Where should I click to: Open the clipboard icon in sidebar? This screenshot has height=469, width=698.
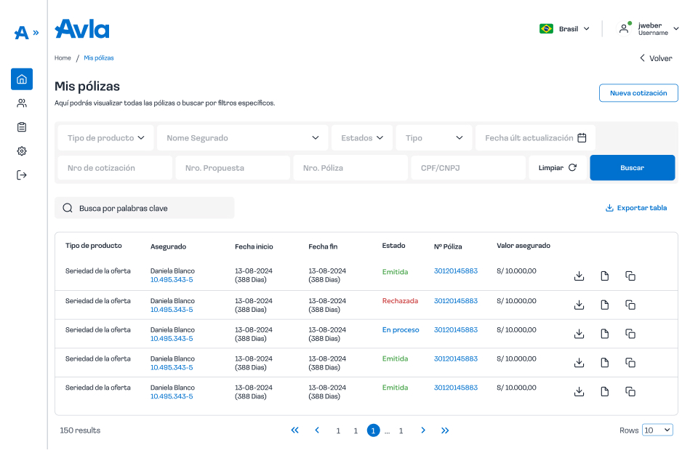coord(22,127)
